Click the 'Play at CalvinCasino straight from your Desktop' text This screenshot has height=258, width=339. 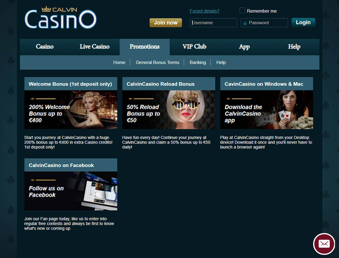pos(266,142)
